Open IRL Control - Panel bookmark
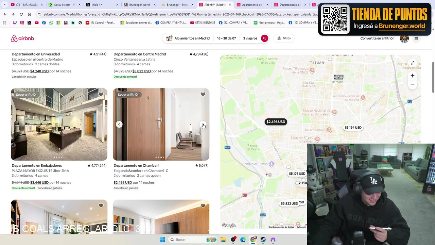The image size is (435, 245). pos(100,23)
